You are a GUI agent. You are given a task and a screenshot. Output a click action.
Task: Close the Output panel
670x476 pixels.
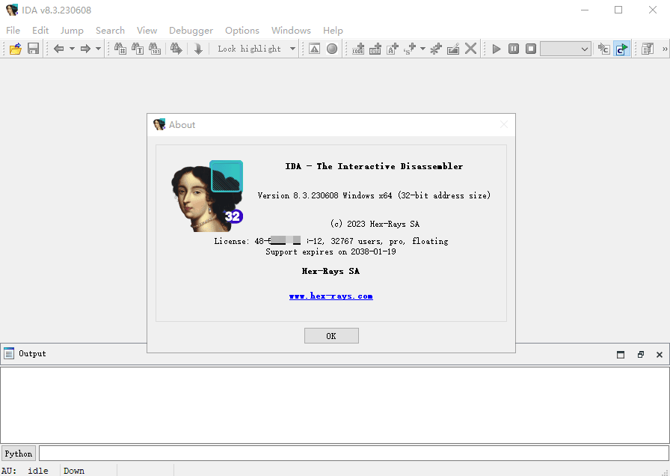[x=660, y=354]
